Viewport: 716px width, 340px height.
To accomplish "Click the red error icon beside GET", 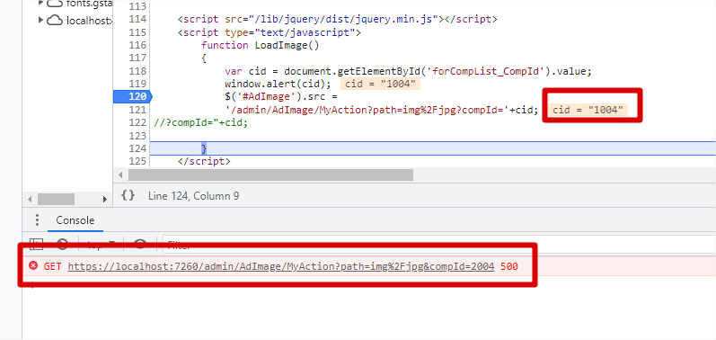I will [33, 265].
